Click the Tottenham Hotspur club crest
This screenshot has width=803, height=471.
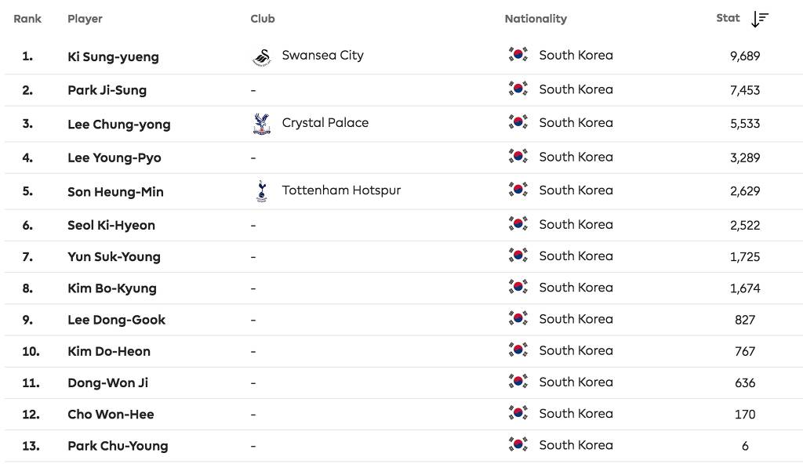click(261, 190)
